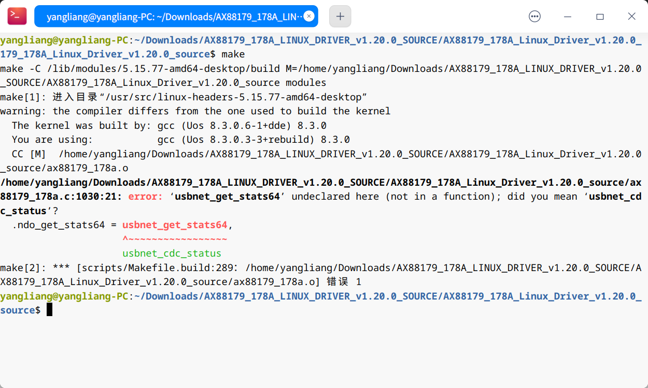Select the yangliang@yangliang-PC tab

[x=171, y=17]
